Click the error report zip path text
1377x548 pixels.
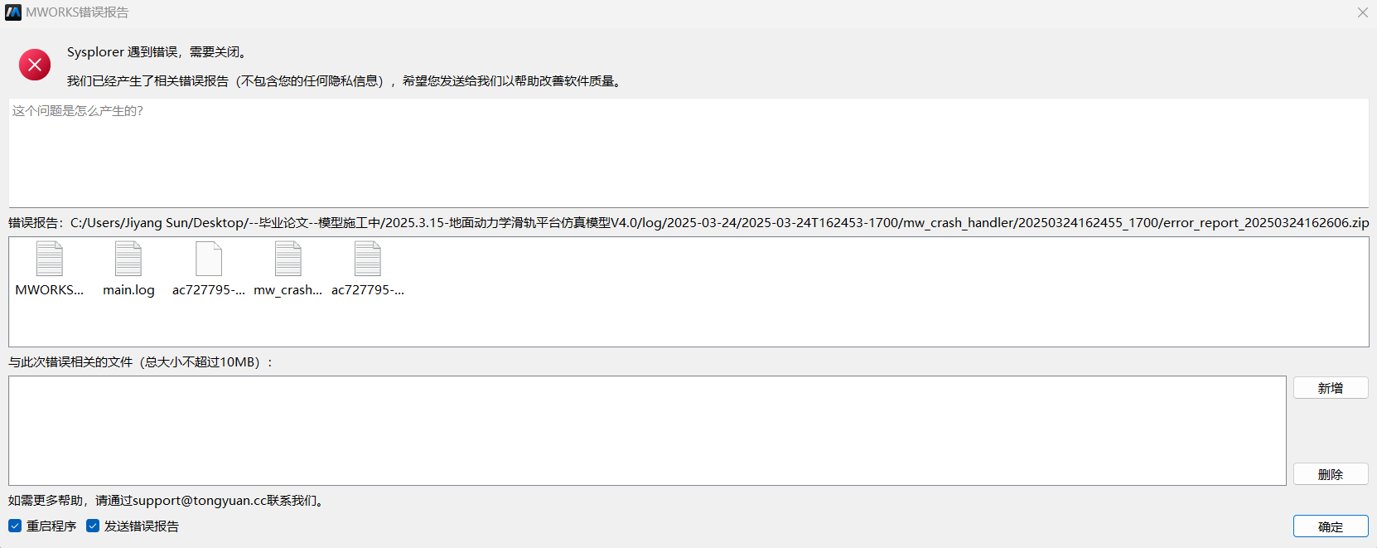point(719,222)
